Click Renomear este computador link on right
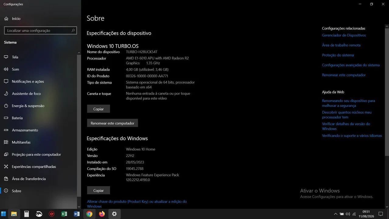 coord(344,75)
